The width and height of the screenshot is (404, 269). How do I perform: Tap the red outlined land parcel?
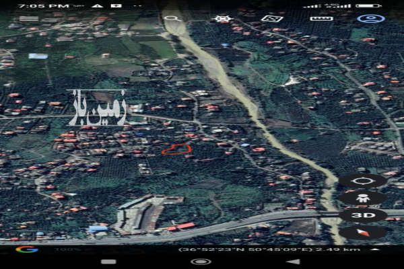[176, 149]
